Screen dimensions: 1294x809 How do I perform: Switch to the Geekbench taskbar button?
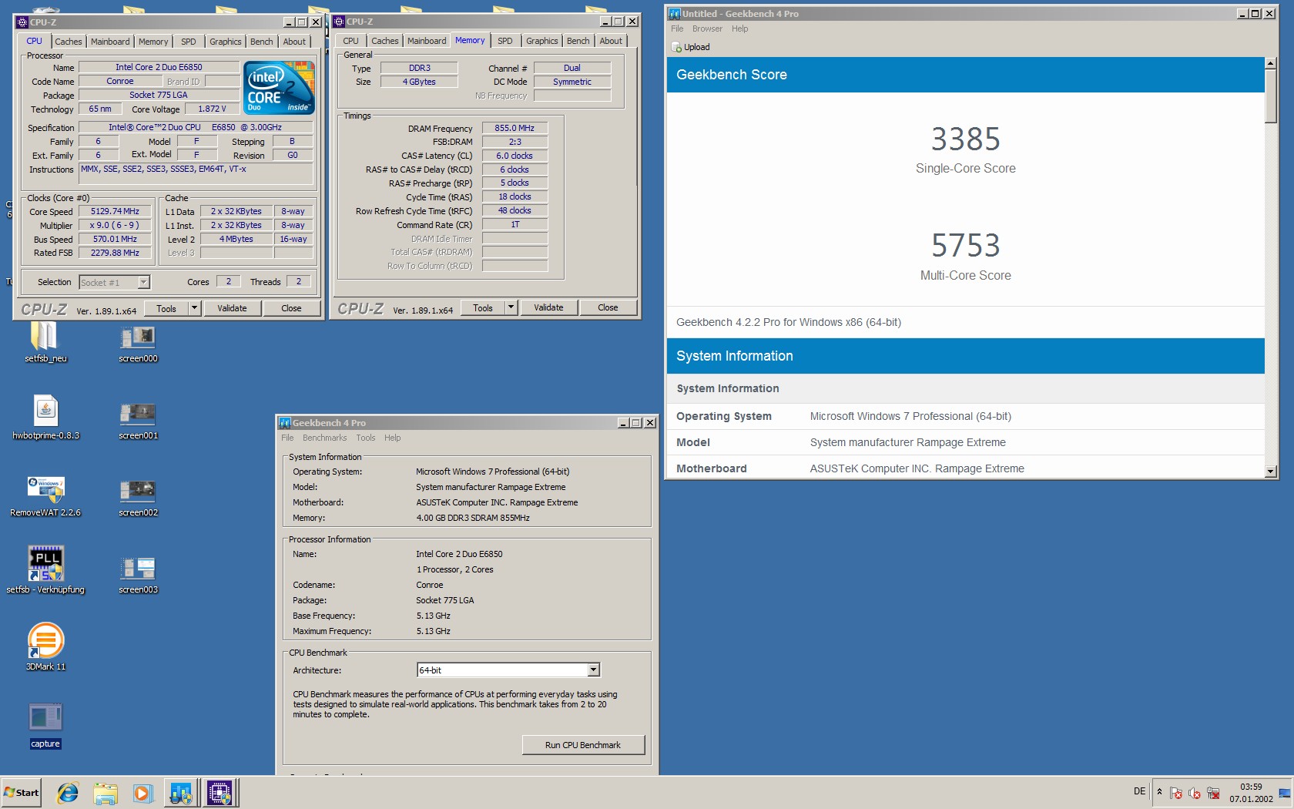(181, 793)
